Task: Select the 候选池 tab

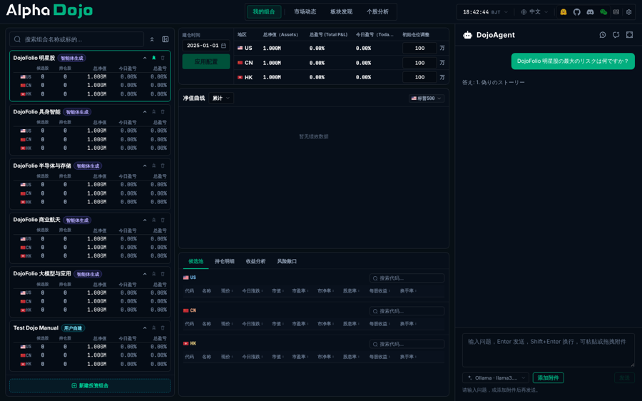Action: [195, 261]
